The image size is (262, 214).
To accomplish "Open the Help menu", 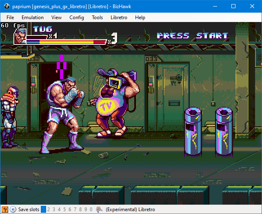I will [x=140, y=18].
